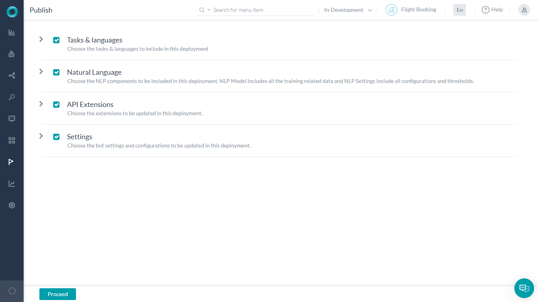Open Natural Language via the magic wand icon
The height and width of the screenshot is (302, 538).
pos(12,97)
